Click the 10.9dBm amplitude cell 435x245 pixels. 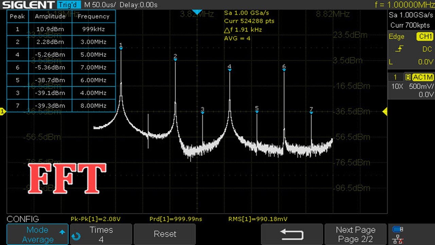(50, 29)
